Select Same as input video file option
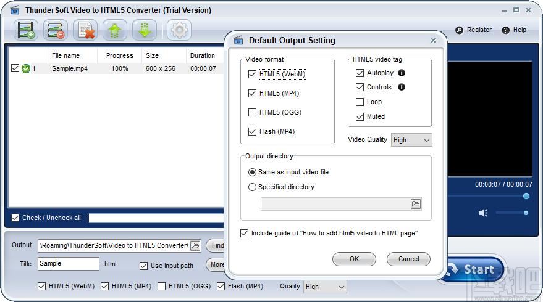The image size is (543, 302). [x=252, y=172]
